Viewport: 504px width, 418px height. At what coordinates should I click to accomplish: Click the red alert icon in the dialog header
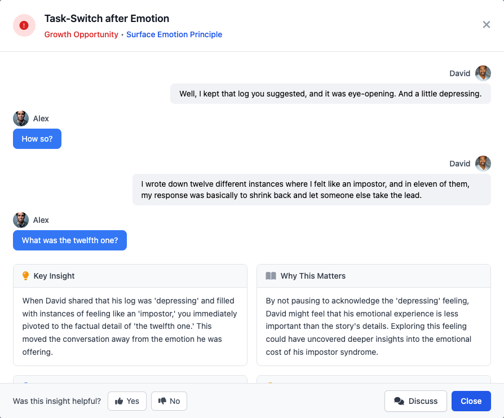(23, 25)
